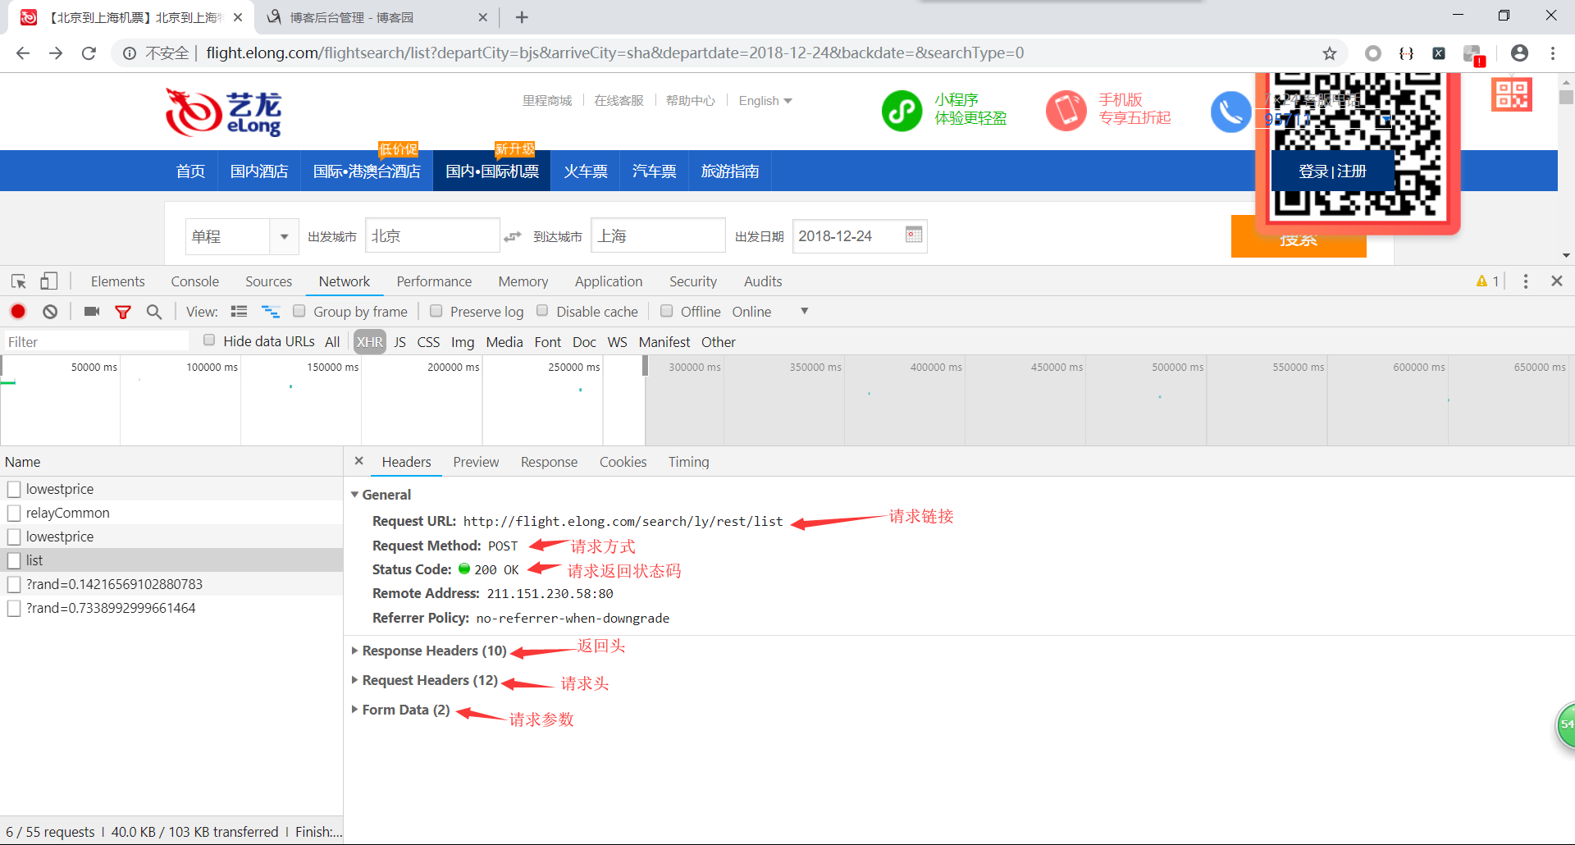Image resolution: width=1575 pixels, height=845 pixels.
Task: Reload the current page
Action: 89,53
